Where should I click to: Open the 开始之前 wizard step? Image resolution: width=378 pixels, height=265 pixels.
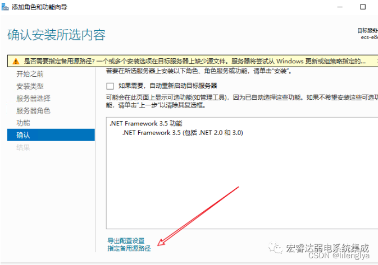(x=30, y=74)
